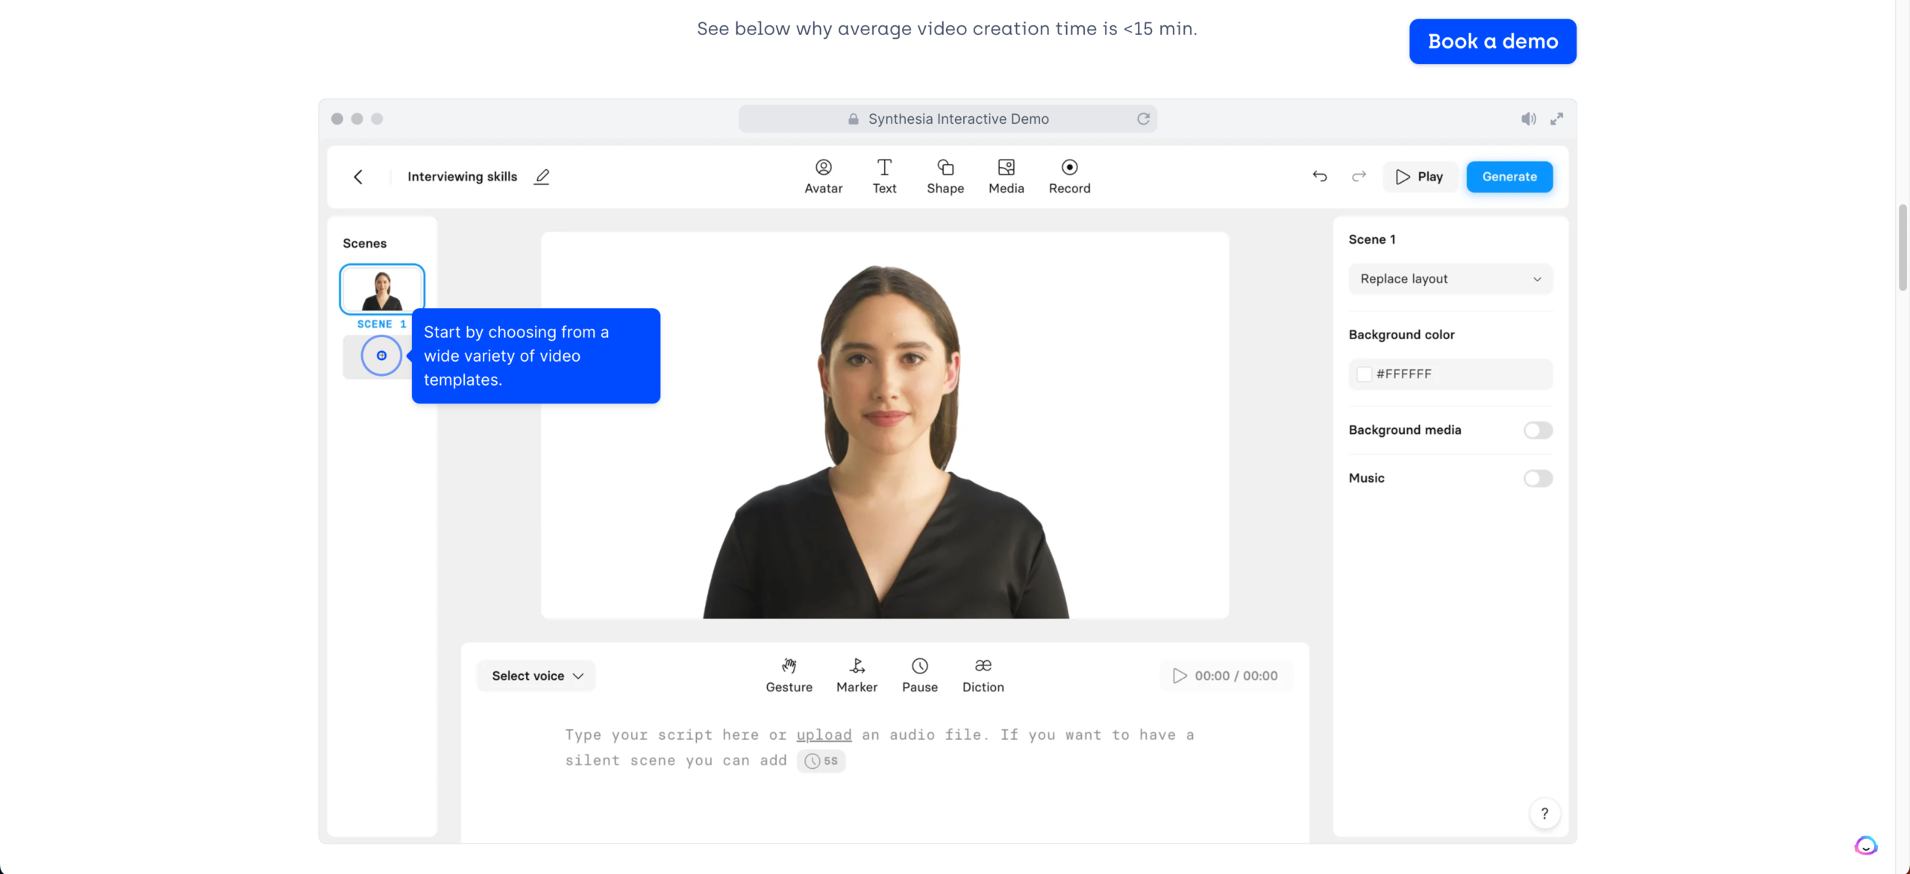Click the Generate button

click(1509, 177)
